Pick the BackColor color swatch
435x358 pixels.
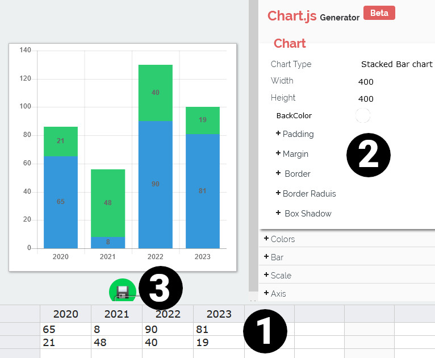pyautogui.click(x=362, y=116)
